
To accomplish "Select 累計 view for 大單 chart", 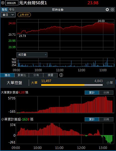I will tap(92, 93).
